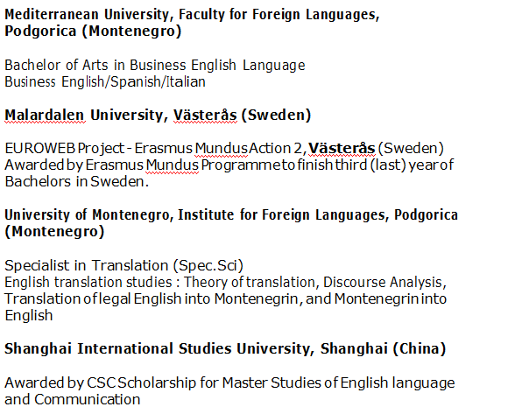Click the underlined Mundus before Programme

(172, 165)
